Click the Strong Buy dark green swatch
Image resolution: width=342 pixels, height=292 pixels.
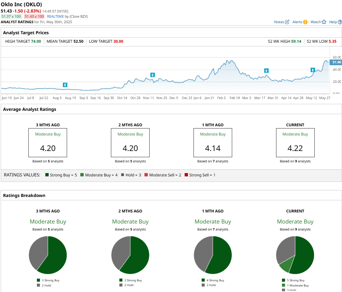[47, 175]
